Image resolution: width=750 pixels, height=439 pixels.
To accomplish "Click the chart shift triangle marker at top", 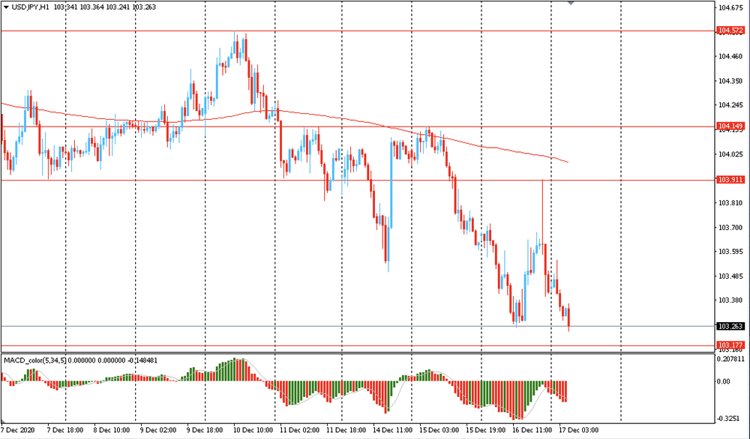I will [x=571, y=2].
